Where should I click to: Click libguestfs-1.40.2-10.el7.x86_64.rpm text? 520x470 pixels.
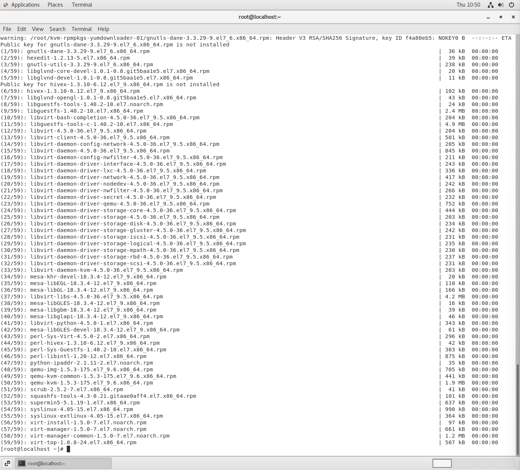(85, 111)
